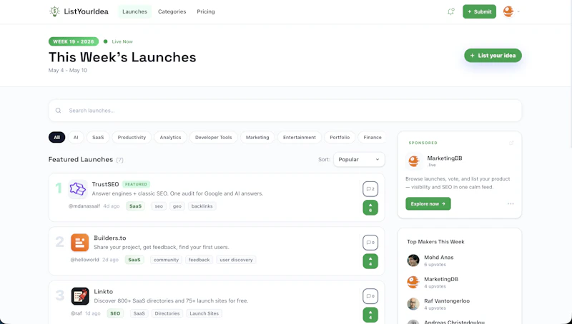
Task: Click the WEEK 19 · 2026 badge
Action: tap(74, 41)
